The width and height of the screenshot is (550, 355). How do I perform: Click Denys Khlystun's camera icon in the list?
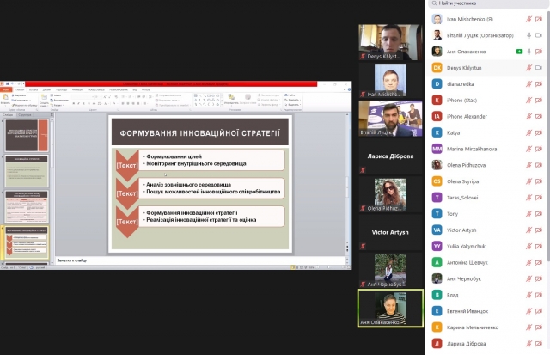click(x=539, y=68)
